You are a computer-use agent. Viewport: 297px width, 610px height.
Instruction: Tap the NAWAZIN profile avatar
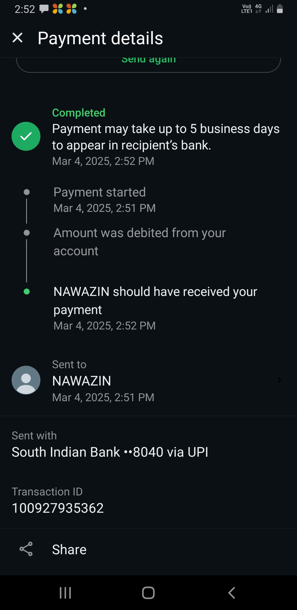click(26, 380)
